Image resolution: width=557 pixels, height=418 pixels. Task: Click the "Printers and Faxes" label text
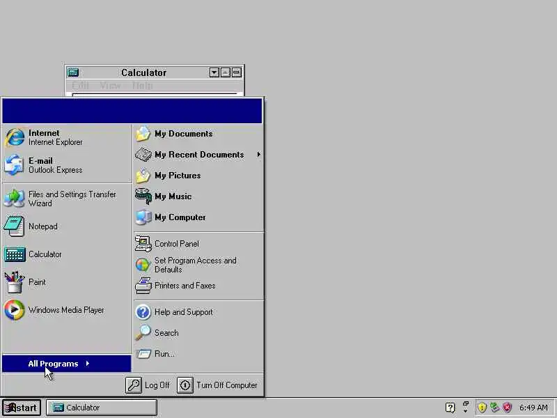[185, 286]
